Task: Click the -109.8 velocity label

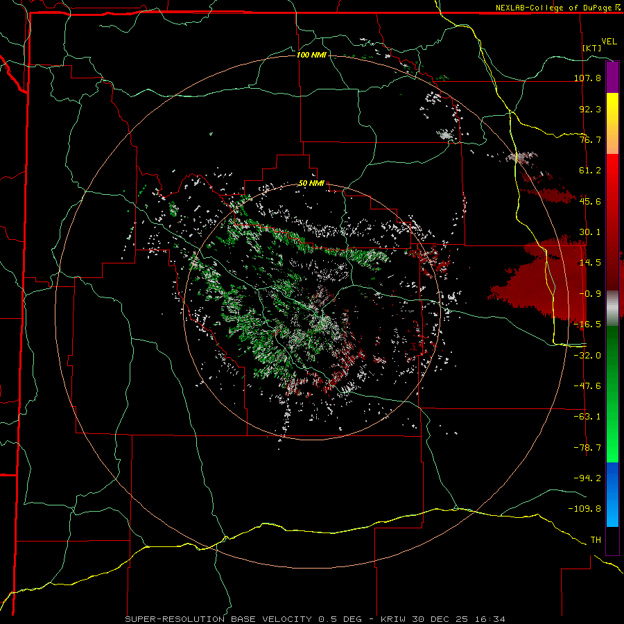Action: 584,509
